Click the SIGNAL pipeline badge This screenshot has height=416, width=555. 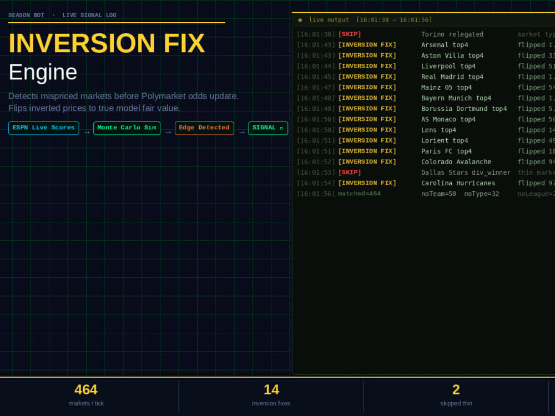pyautogui.click(x=268, y=128)
